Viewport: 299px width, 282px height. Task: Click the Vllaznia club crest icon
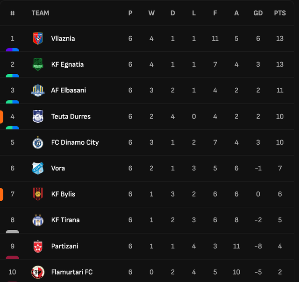point(38,38)
